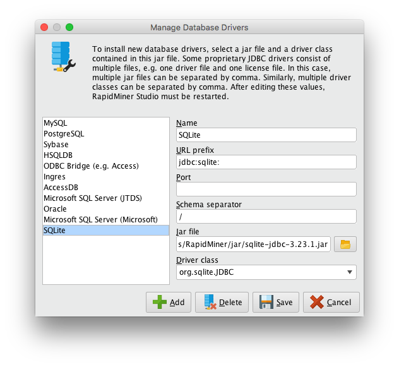Select PostgreSQL driver entry
This screenshot has width=399, height=367.
click(64, 134)
